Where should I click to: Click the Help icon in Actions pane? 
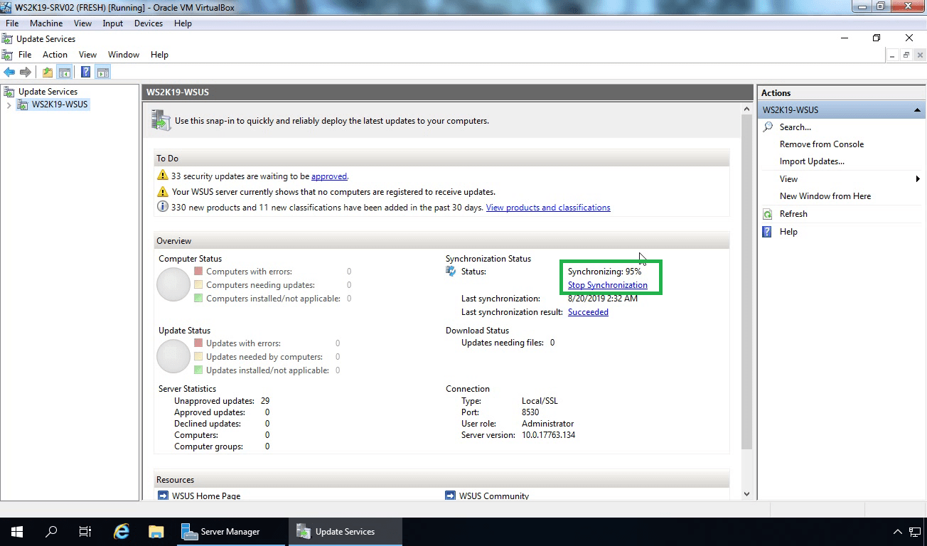tap(768, 232)
